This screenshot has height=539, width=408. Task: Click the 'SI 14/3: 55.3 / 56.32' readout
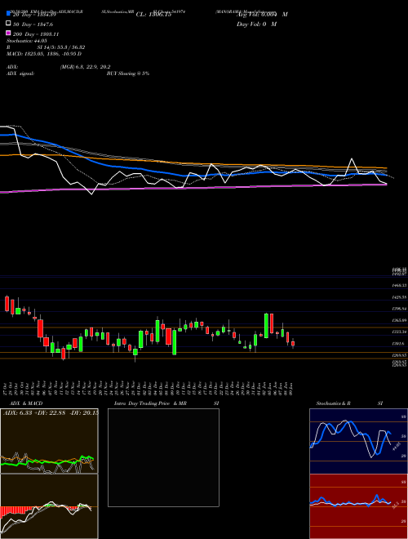tap(61, 47)
